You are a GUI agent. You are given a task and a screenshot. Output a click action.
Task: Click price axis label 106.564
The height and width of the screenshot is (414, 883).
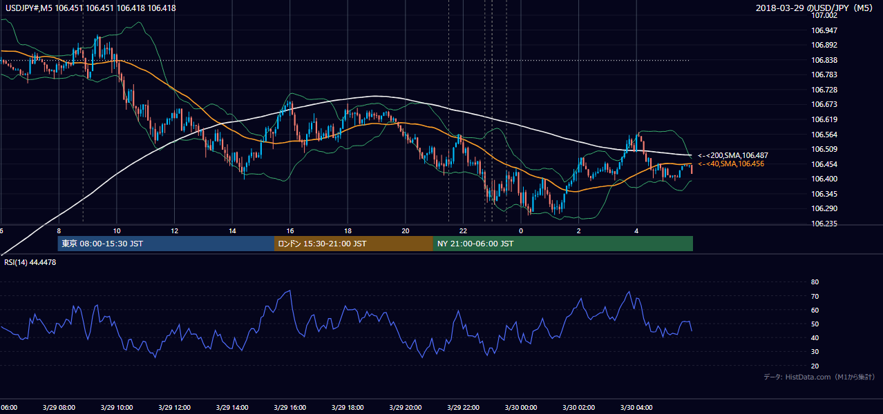coord(824,135)
